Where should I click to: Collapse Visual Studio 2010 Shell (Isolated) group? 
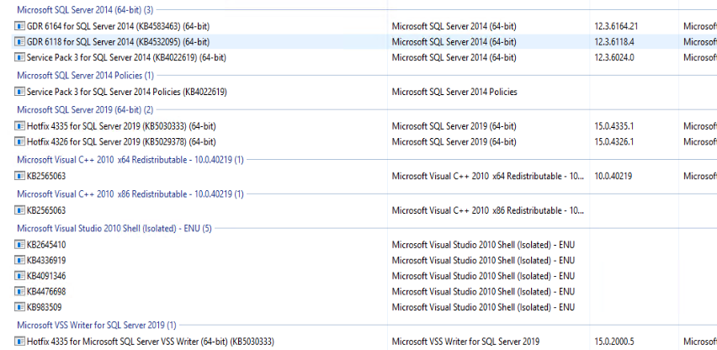pos(114,229)
